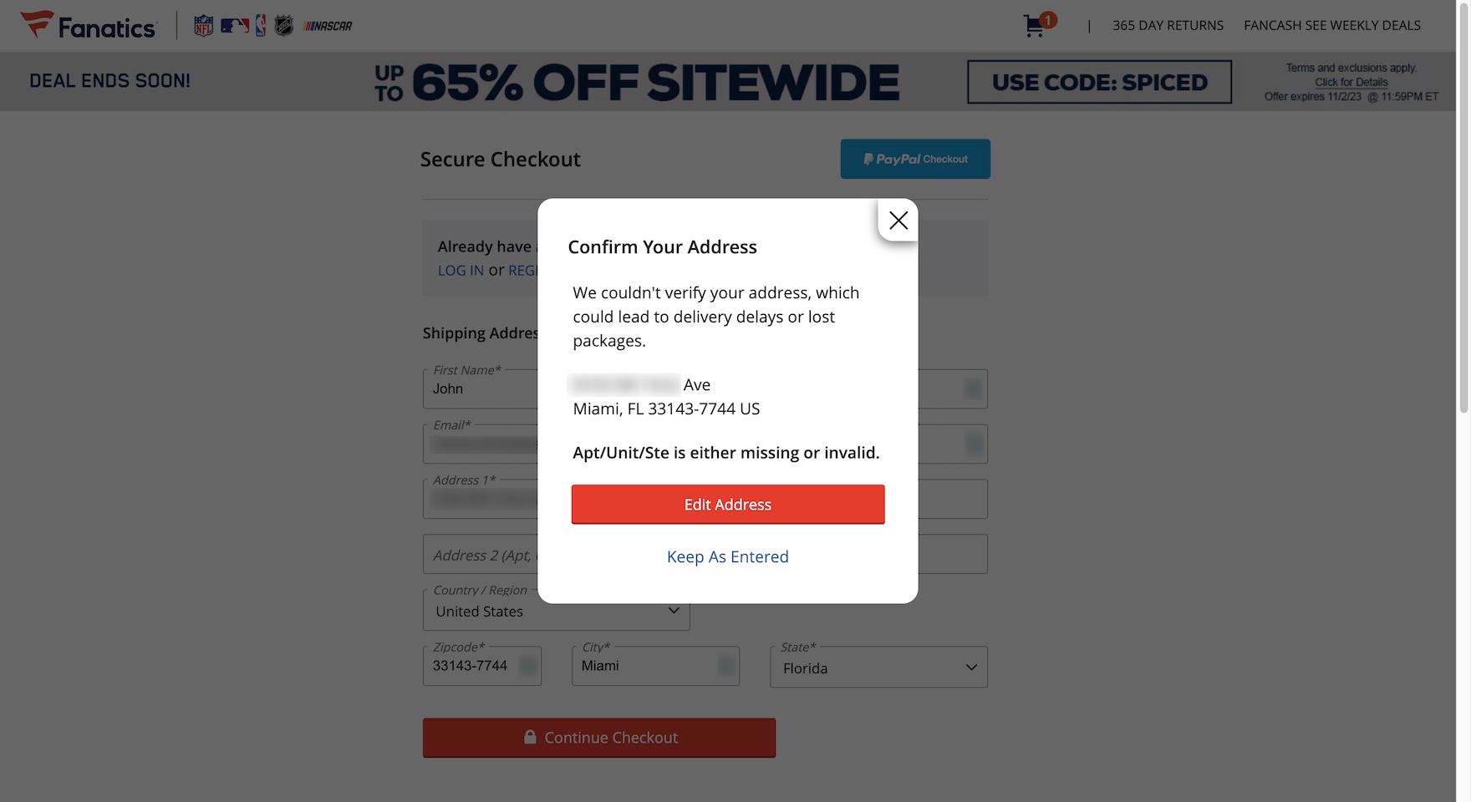1471x802 pixels.
Task: Open the shopping cart
Action: (1034, 25)
